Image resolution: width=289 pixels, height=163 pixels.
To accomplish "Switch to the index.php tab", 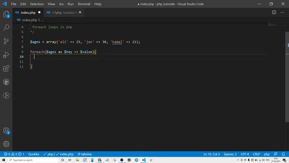I will [28, 13].
